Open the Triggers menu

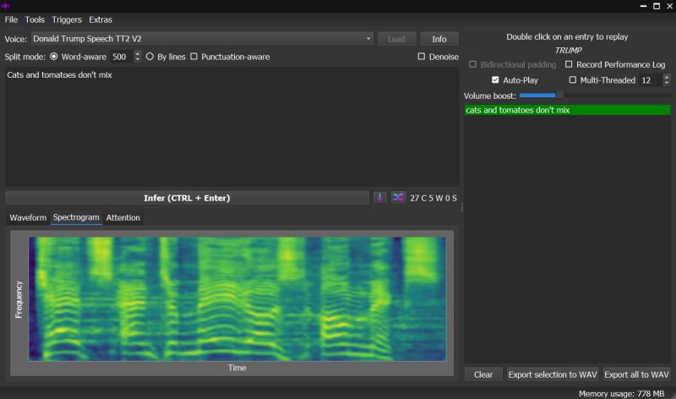click(67, 19)
